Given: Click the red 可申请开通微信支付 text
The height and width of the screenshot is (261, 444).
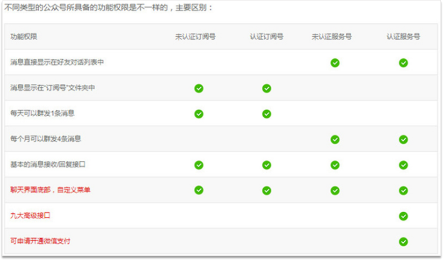Looking at the screenshot, I should pos(40,241).
